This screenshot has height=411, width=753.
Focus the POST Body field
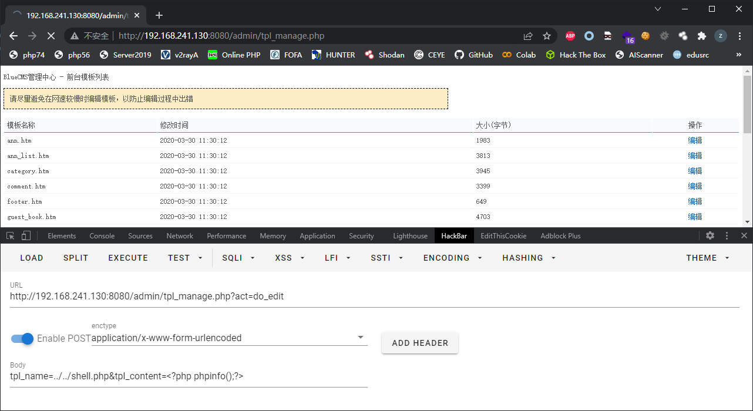pyautogui.click(x=189, y=376)
